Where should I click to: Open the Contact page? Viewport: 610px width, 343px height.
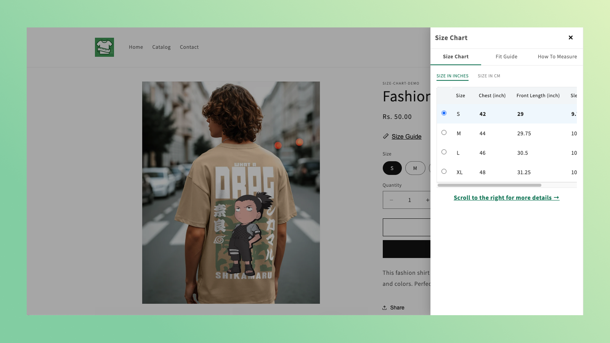189,47
